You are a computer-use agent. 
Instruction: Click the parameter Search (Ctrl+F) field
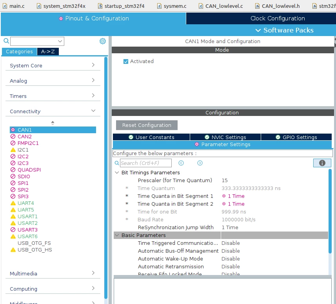click(146, 163)
